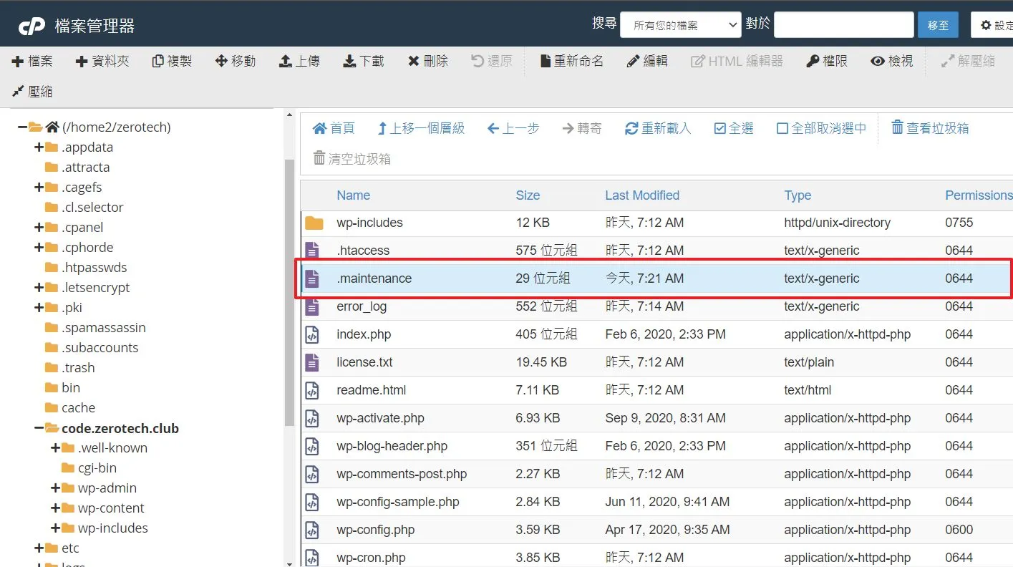Expand the wp-content folder in tree

55,508
